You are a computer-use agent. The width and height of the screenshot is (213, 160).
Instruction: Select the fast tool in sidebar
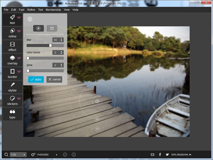coord(12,20)
